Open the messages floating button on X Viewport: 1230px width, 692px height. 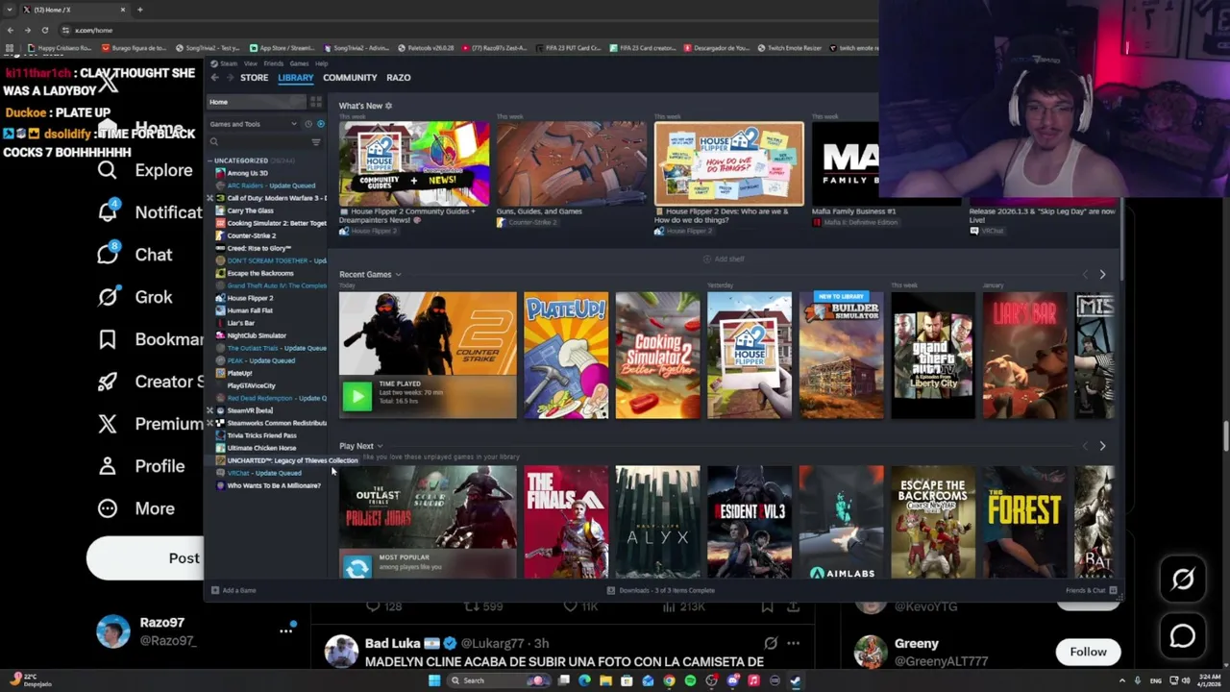[x=1183, y=636]
